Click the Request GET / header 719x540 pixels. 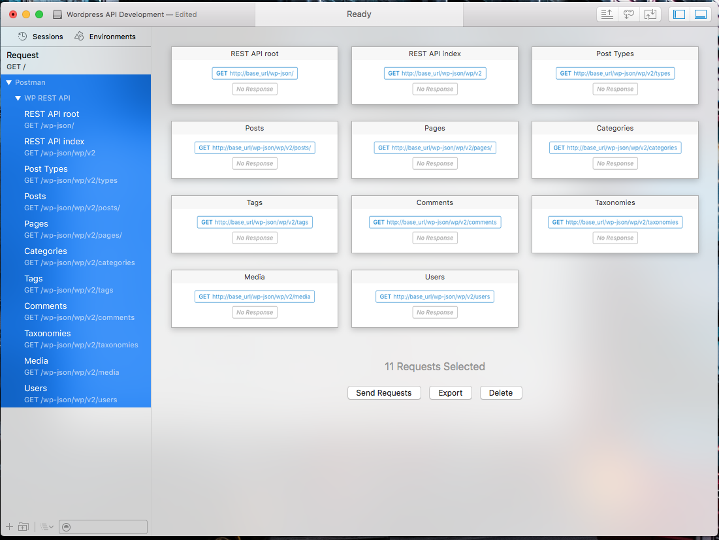pos(76,61)
